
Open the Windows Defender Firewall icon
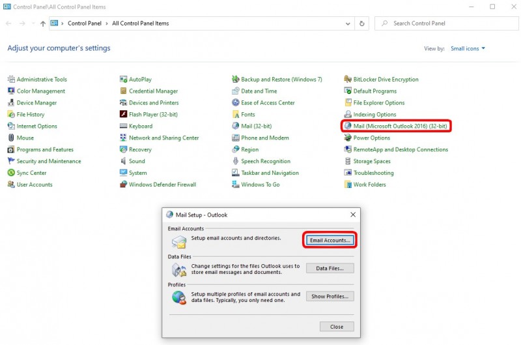[x=124, y=185]
